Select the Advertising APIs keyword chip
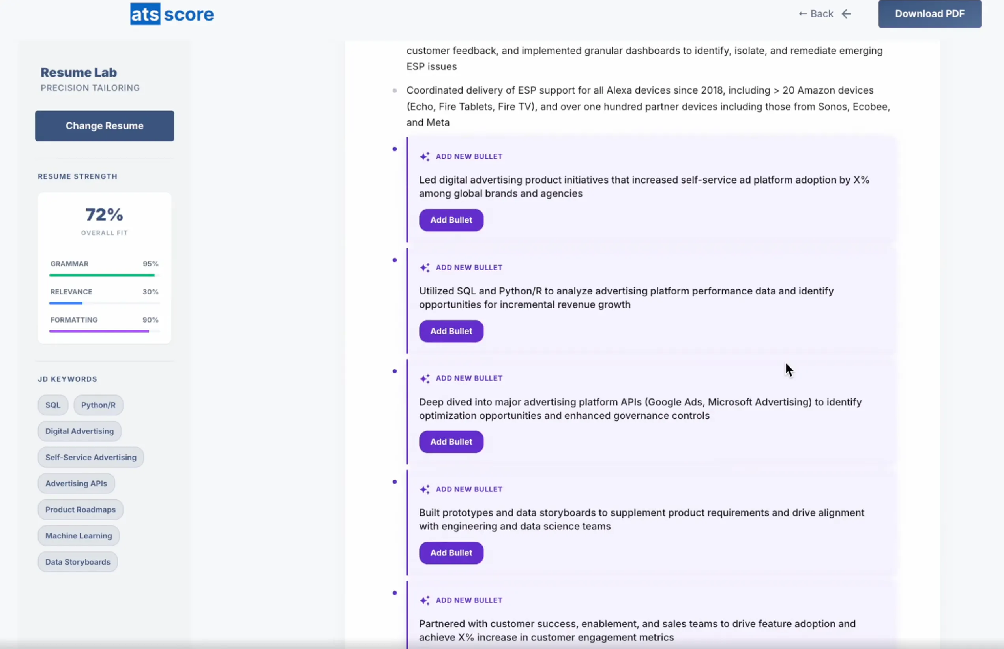Image resolution: width=1004 pixels, height=649 pixels. point(76,483)
